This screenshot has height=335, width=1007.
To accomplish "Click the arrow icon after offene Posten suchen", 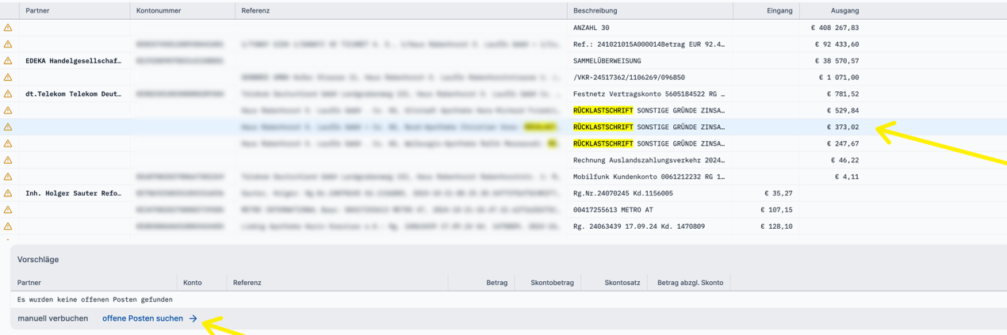I will pos(193,318).
